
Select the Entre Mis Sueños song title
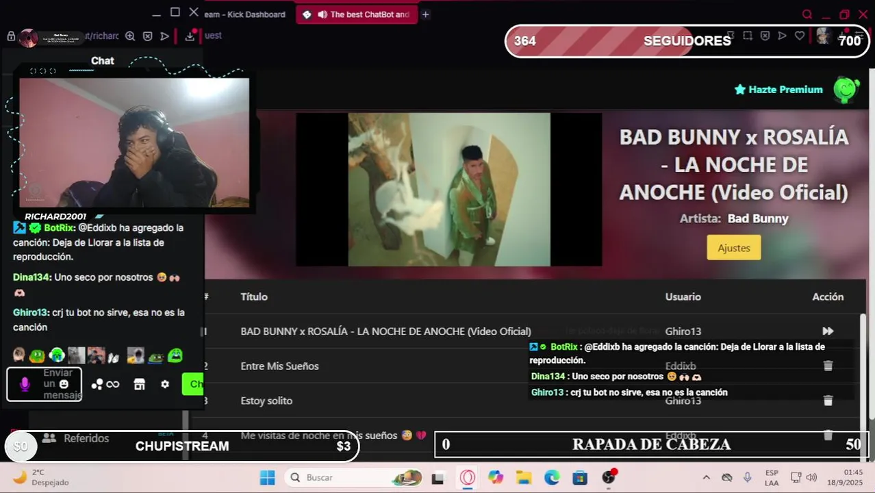click(279, 366)
